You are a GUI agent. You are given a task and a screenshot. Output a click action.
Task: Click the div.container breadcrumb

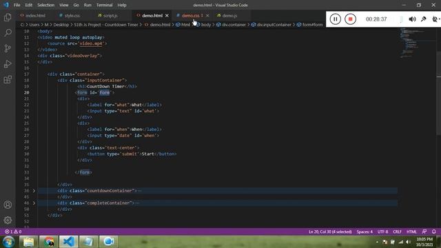coord(234,25)
